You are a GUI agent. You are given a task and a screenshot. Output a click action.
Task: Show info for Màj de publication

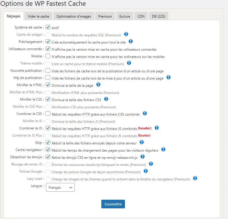168,77
